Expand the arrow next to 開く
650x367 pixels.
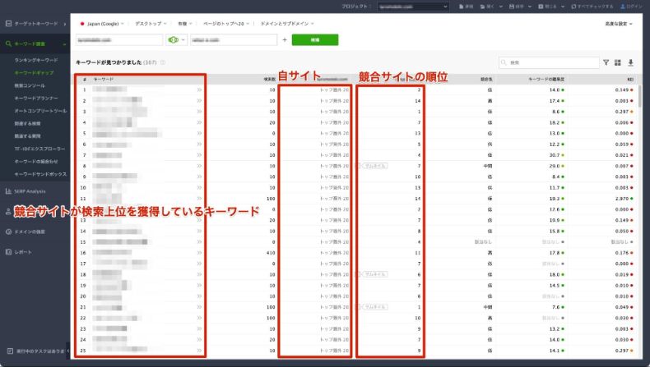point(501,7)
